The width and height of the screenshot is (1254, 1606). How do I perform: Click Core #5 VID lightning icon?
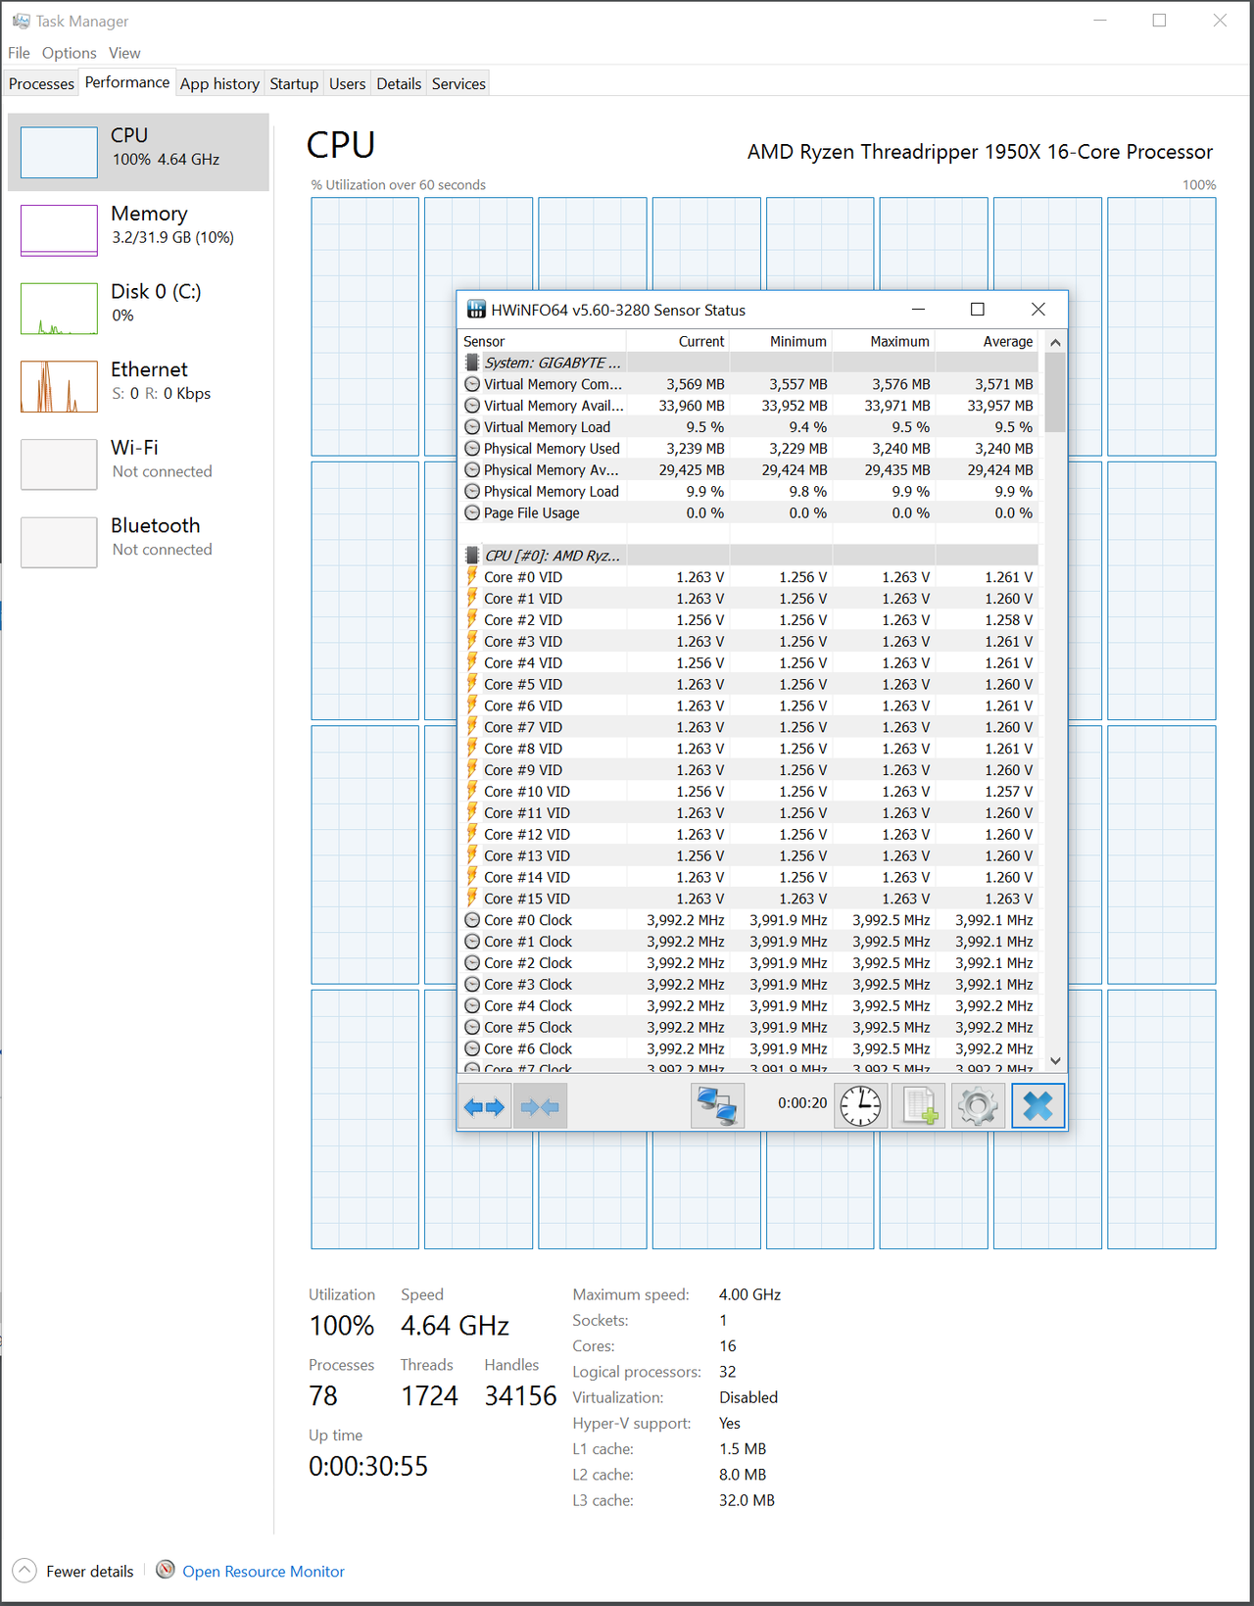tap(472, 684)
